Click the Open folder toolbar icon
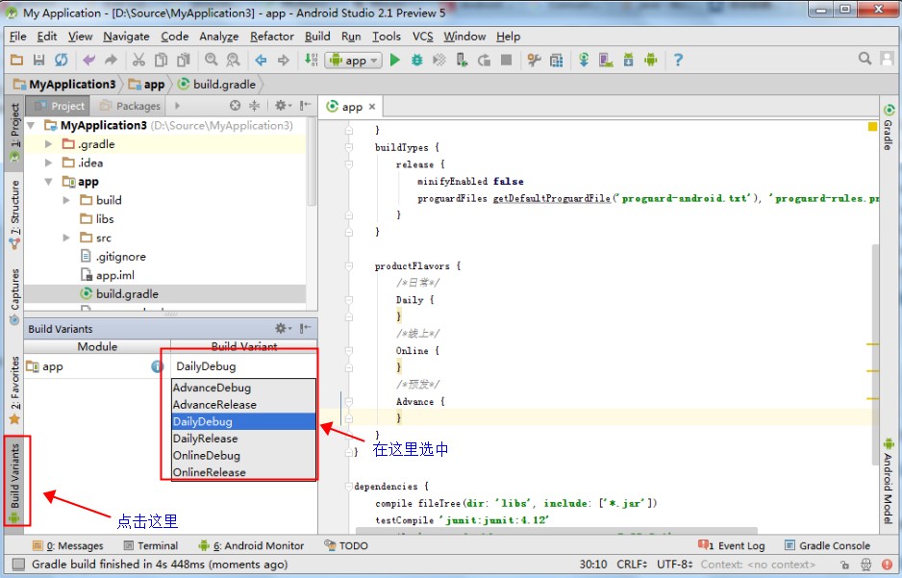The width and height of the screenshot is (902, 578). 16,60
